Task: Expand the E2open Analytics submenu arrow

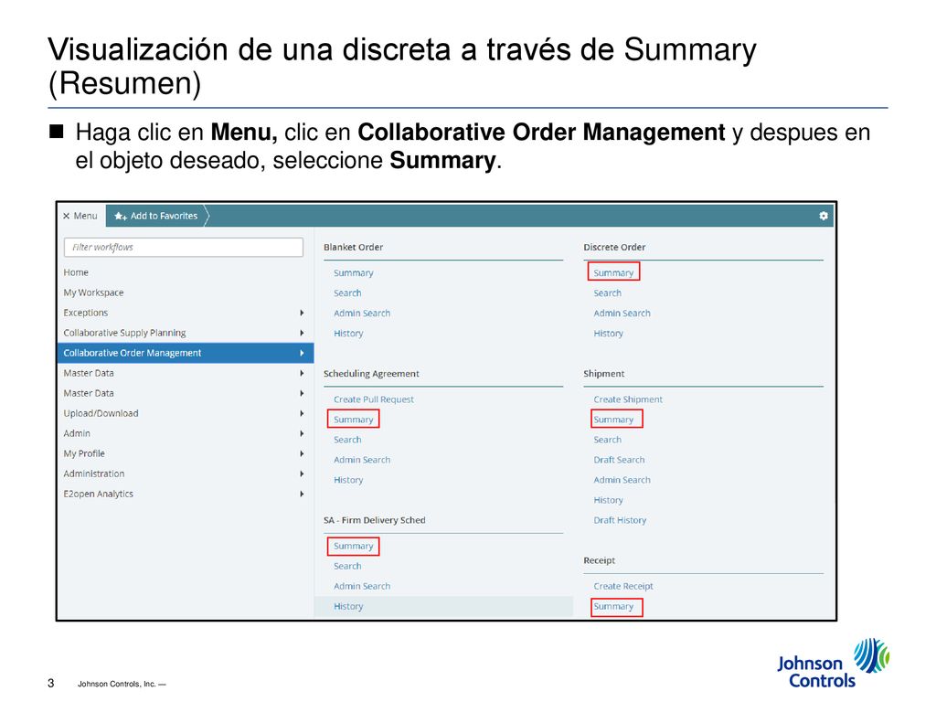Action: pos(302,494)
